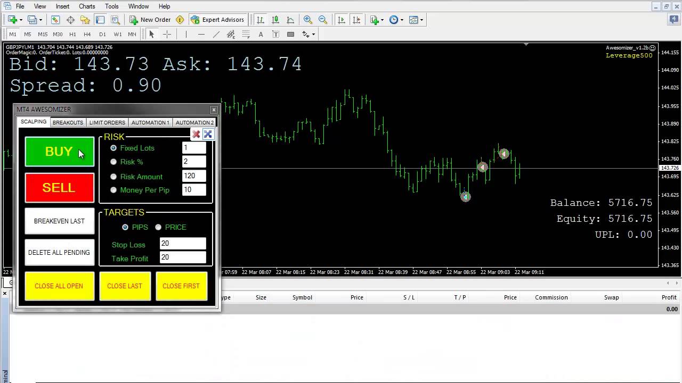Screen dimensions: 682x383
Task: Click the CLOSE LAST button
Action: coord(125,286)
